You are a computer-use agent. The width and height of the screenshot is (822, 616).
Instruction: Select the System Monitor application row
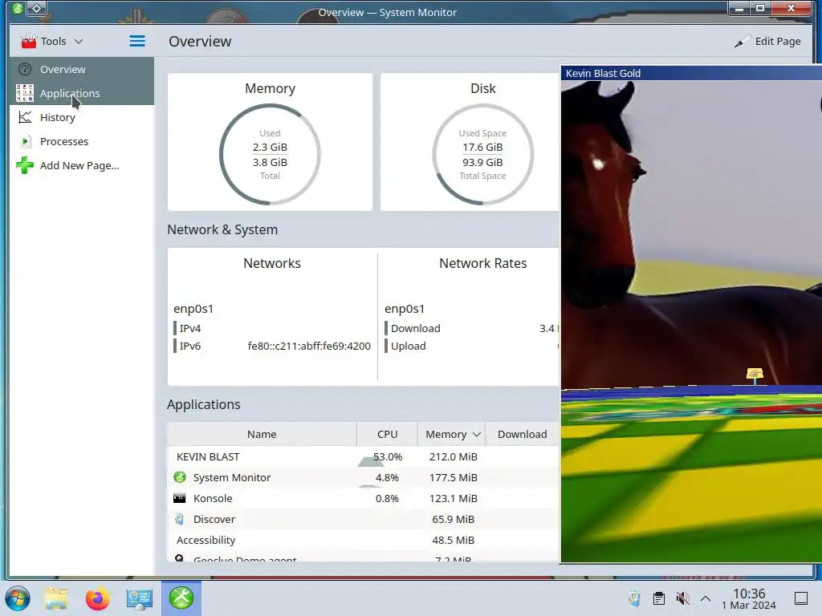(x=364, y=478)
